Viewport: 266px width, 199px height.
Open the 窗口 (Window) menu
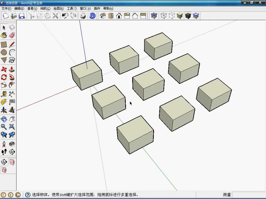85,9
